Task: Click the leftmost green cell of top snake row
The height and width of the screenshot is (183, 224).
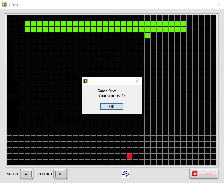Action: point(27,24)
